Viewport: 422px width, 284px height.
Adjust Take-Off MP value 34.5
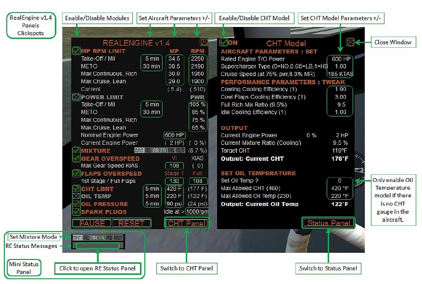point(174,58)
